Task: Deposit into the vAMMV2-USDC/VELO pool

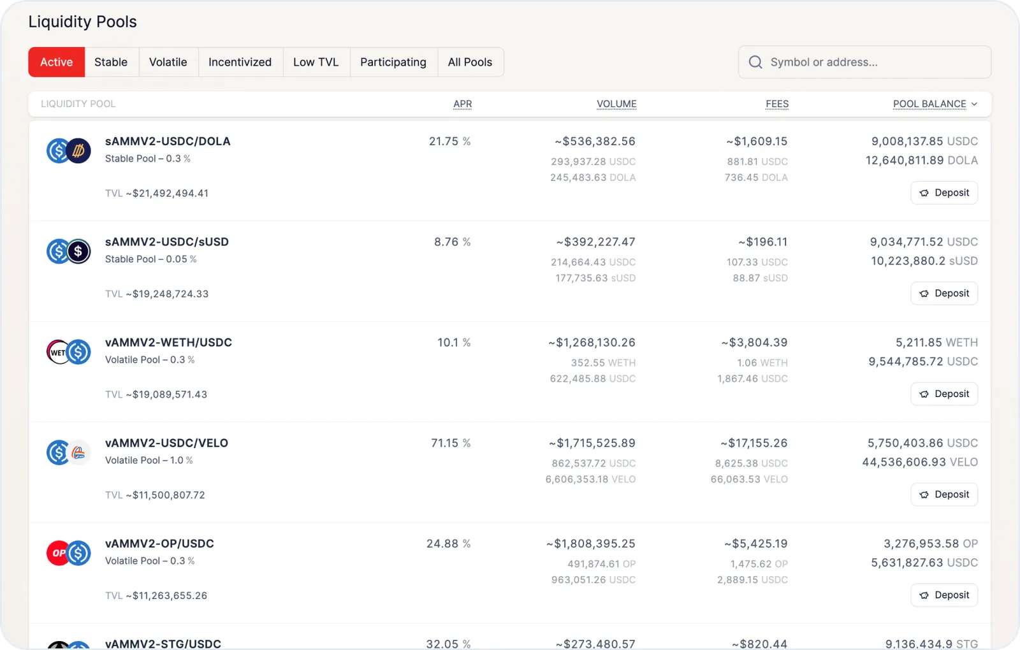Action: (944, 495)
